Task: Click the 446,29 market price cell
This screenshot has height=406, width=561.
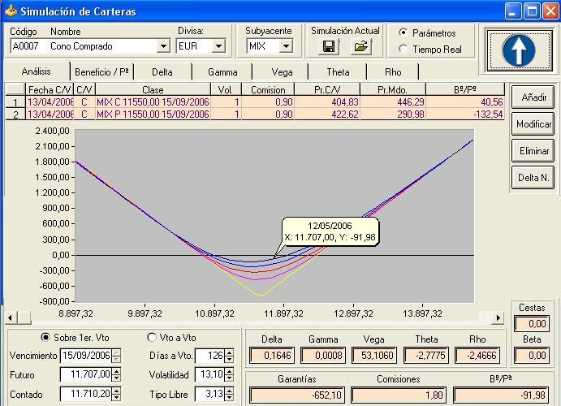Action: (x=392, y=102)
